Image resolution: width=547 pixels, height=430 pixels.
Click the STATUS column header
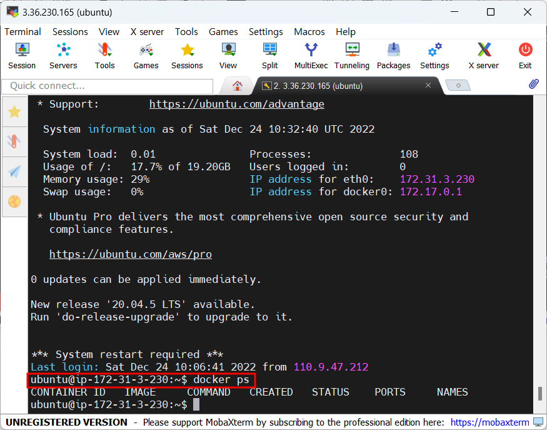pyautogui.click(x=330, y=392)
